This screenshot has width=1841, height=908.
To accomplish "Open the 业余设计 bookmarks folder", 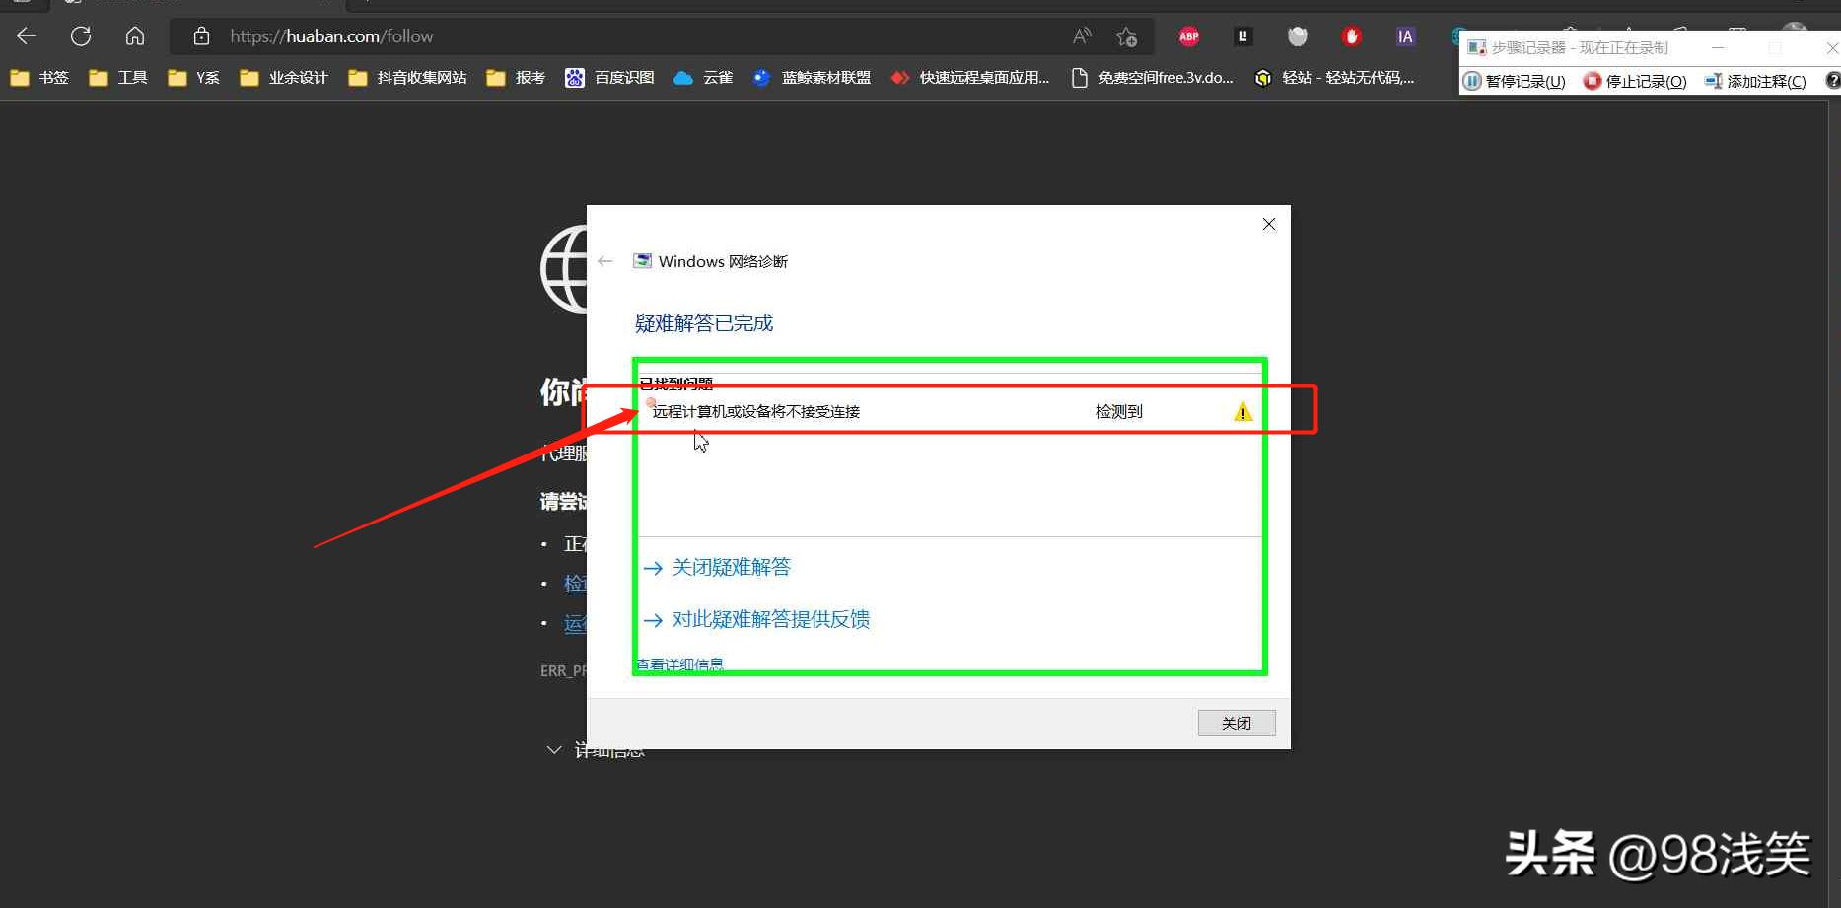I will pyautogui.click(x=285, y=78).
